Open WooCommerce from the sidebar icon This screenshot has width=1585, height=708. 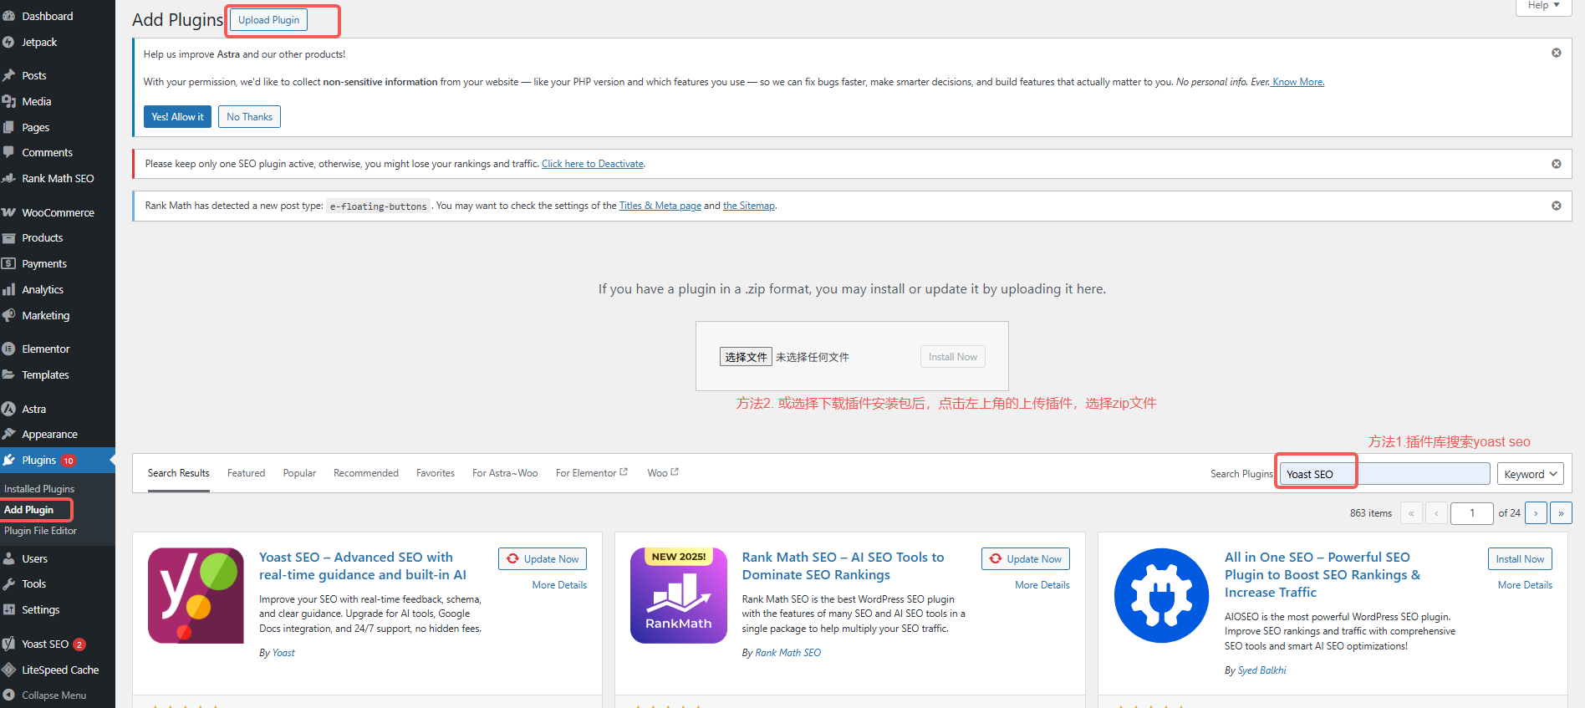pos(8,212)
